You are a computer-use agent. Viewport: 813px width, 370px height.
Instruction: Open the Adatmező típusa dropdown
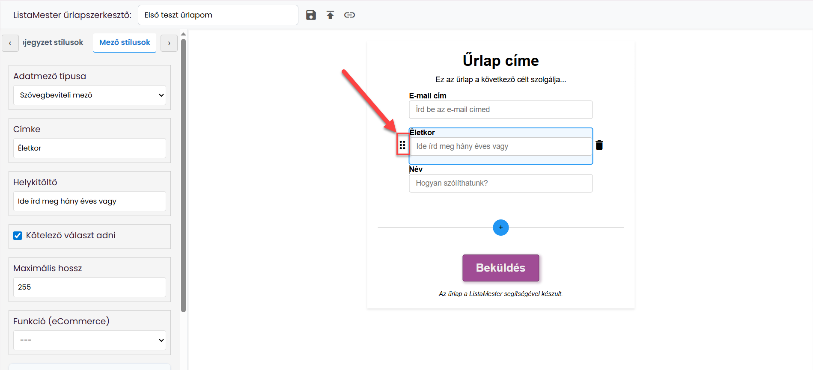89,95
